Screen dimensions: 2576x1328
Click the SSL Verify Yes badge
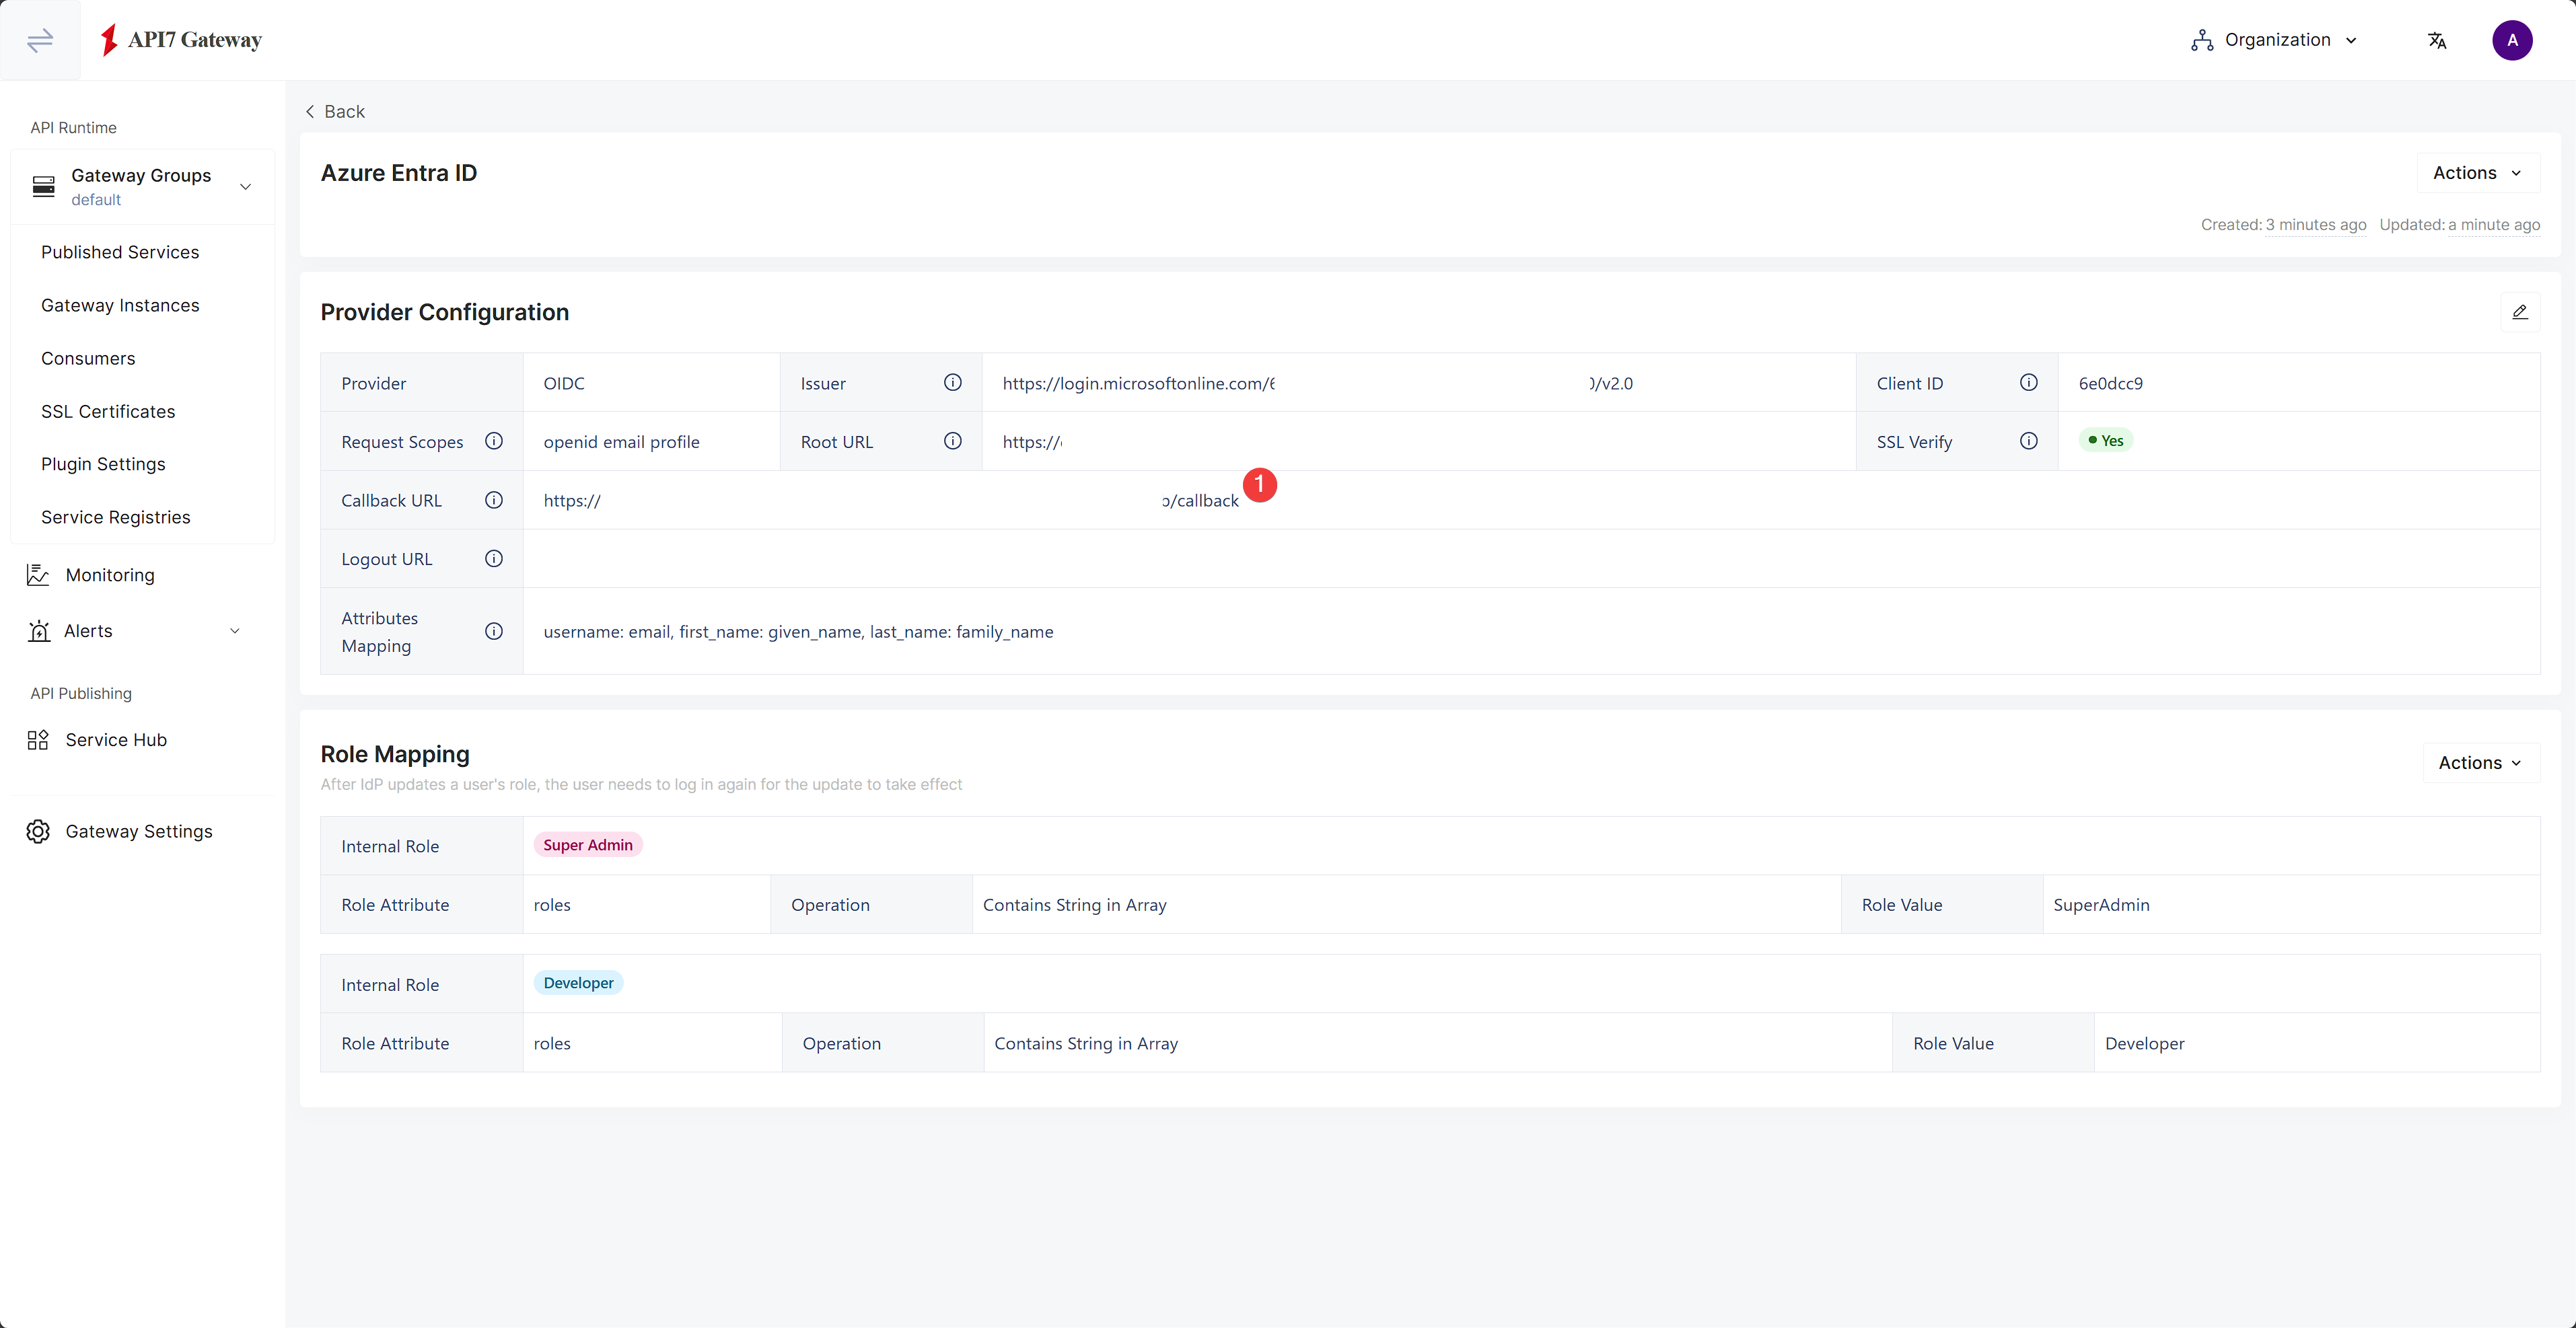click(x=2105, y=441)
